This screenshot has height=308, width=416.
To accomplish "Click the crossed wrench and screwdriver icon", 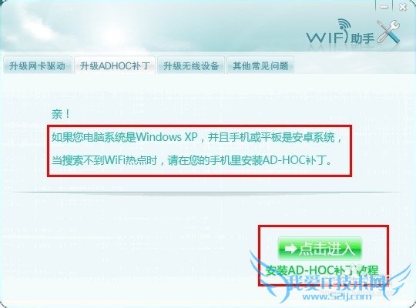I will point(388,32).
